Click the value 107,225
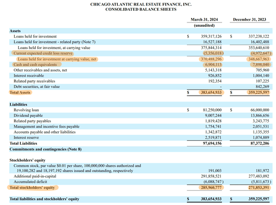Image resolution: width=276 pixels, height=205 pixels. 263,81
